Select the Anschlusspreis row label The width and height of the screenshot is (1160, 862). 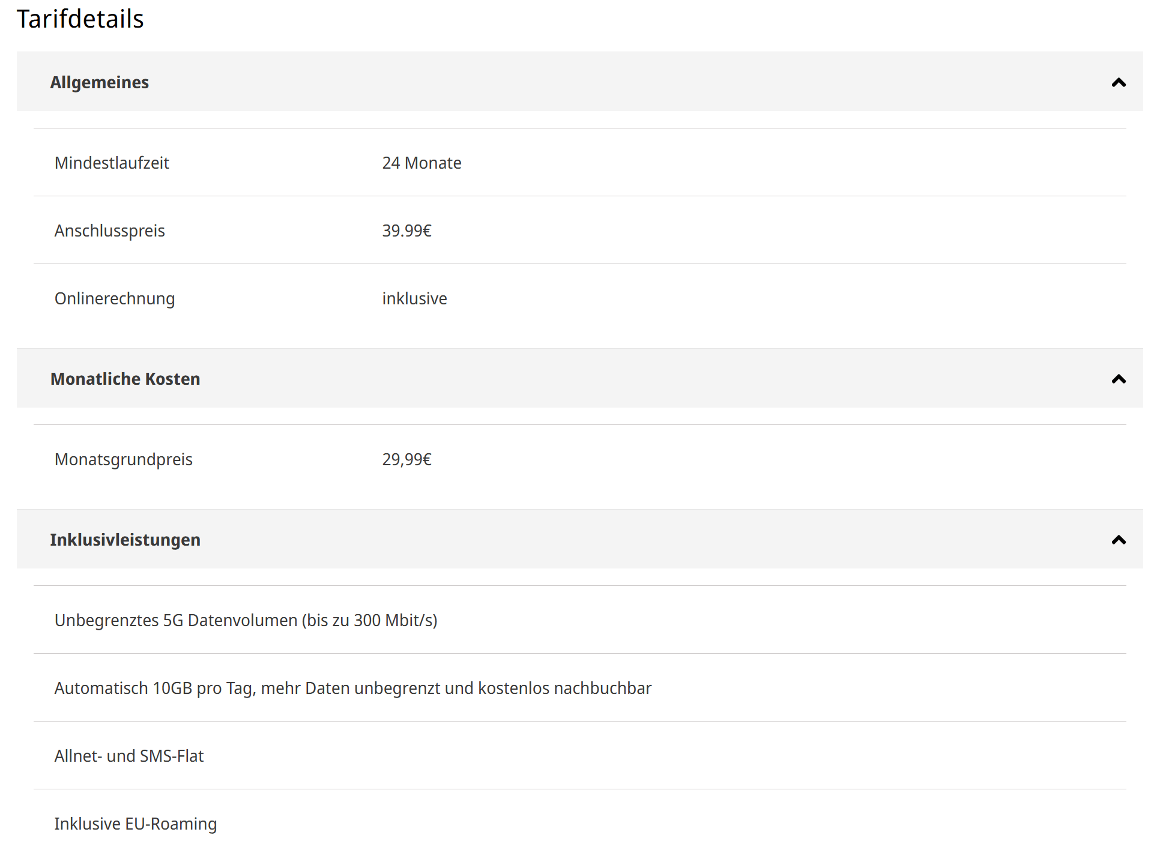(x=109, y=231)
